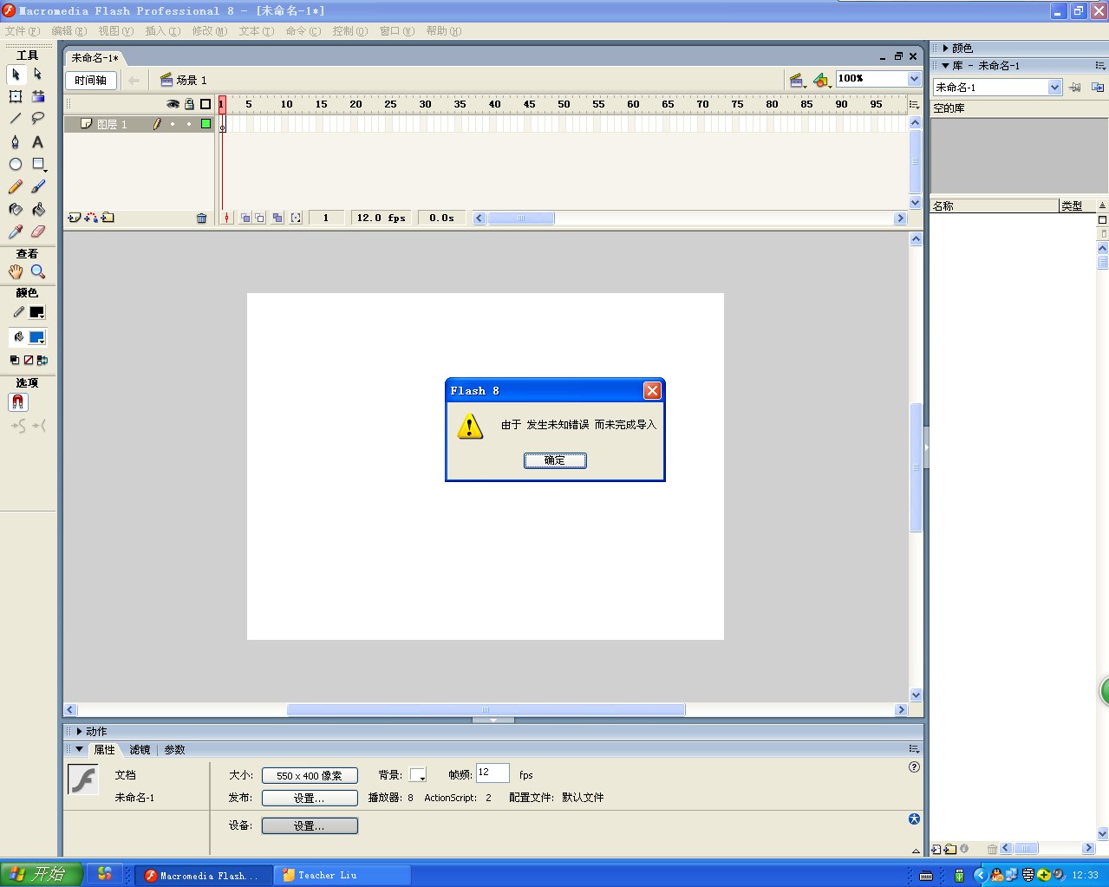The image size is (1109, 887).
Task: Pick the Brush tool
Action: click(x=37, y=186)
